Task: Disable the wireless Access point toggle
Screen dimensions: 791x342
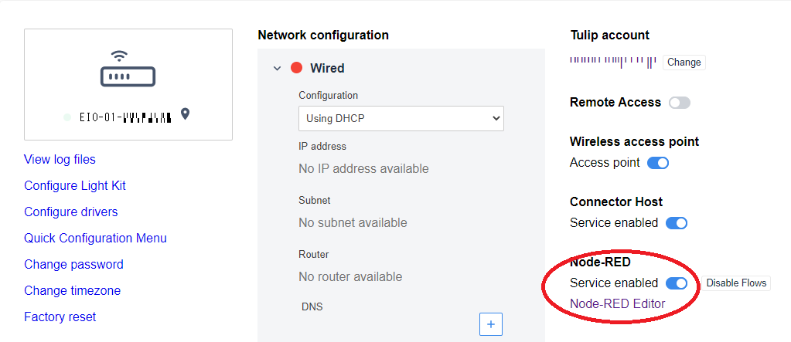Action: point(658,163)
